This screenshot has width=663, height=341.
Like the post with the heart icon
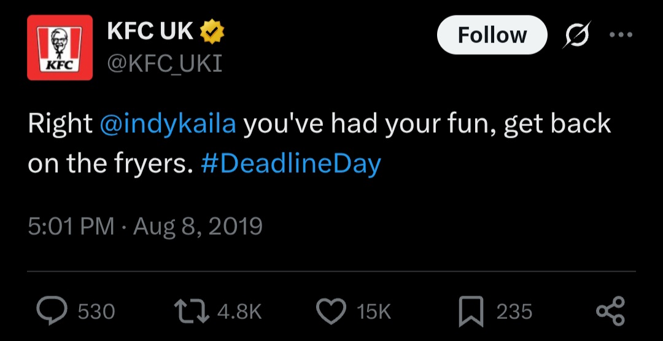click(332, 312)
